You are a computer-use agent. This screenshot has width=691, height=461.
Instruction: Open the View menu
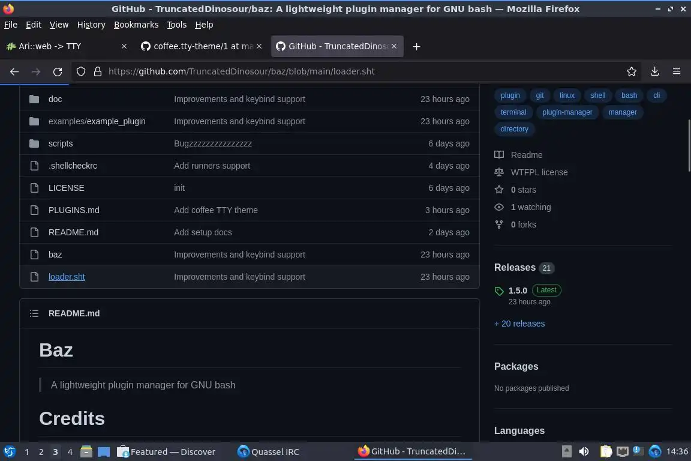point(59,25)
